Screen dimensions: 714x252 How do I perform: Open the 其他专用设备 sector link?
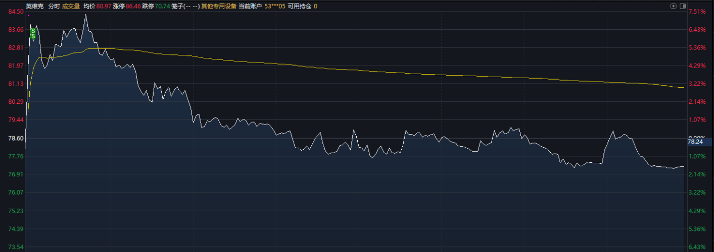[x=219, y=6]
